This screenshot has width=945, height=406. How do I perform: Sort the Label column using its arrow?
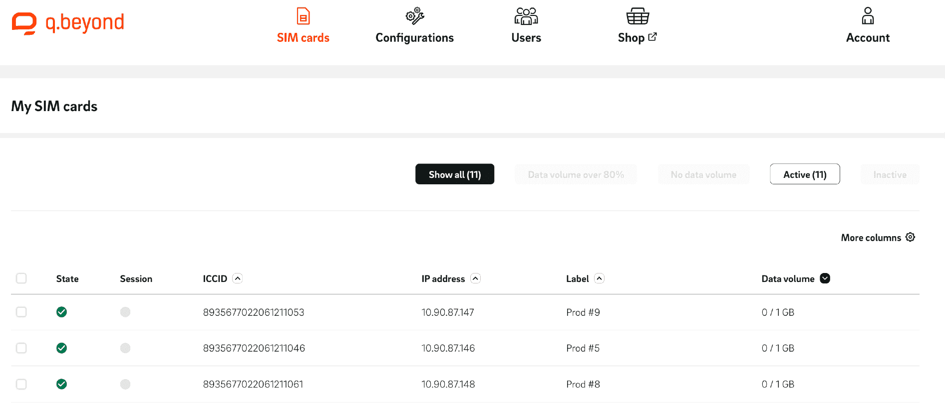(x=600, y=278)
